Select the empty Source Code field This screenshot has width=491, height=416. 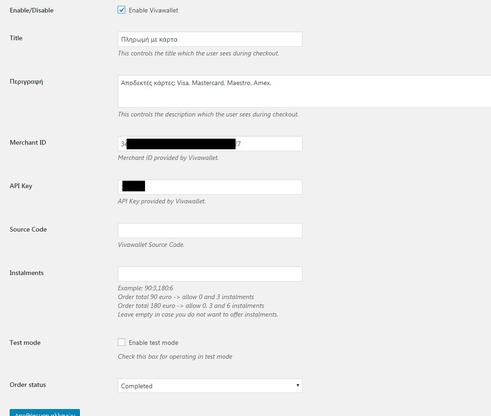point(210,230)
